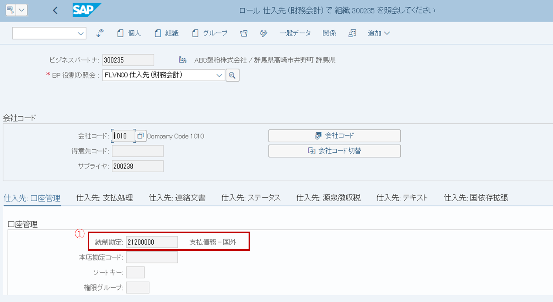Navigate back with the chevron arrow
Image resolution: width=553 pixels, height=302 pixels.
(x=55, y=10)
